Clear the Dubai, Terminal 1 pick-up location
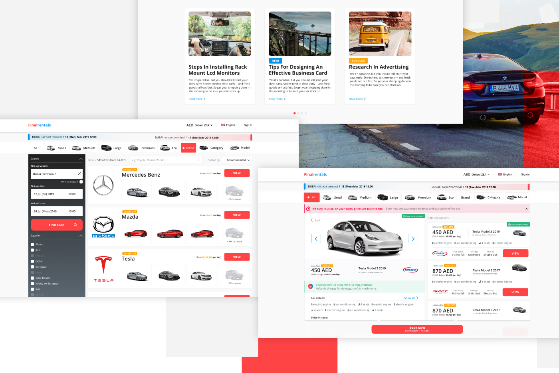The image size is (559, 373). [x=79, y=174]
